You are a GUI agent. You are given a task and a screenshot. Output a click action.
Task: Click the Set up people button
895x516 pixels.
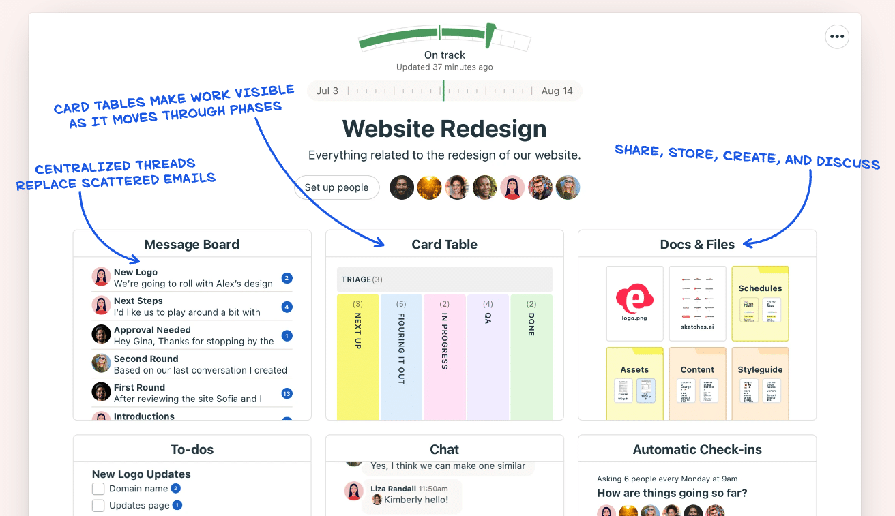point(336,187)
